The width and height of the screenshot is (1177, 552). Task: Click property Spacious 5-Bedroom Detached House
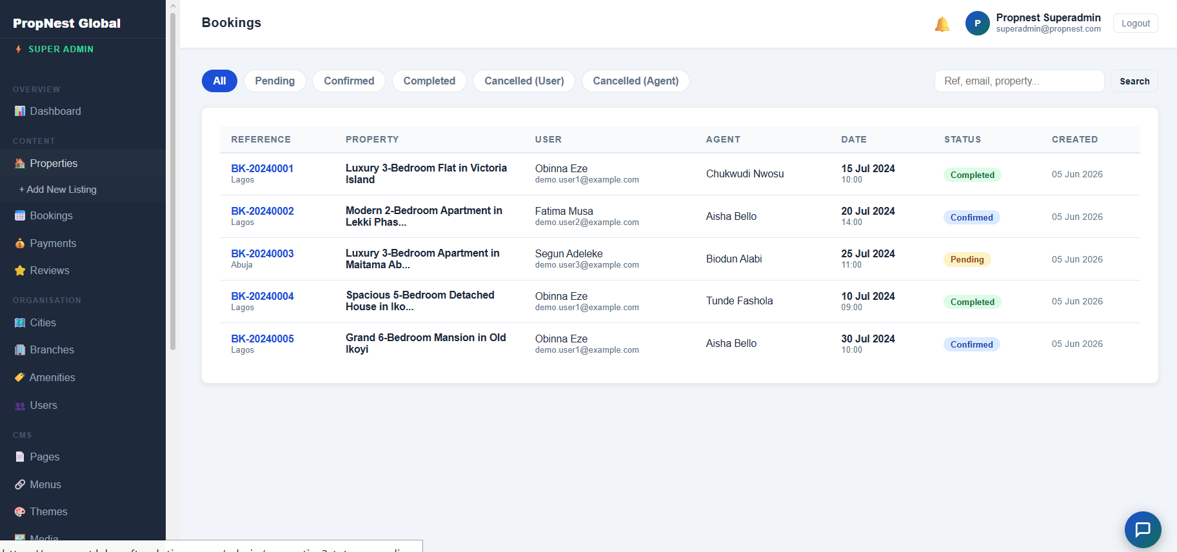pyautogui.click(x=420, y=301)
